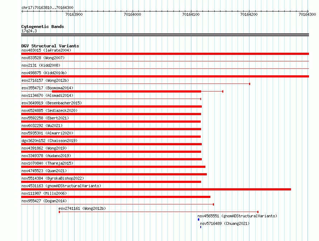Open nsv6524885 (Sedlazeck2020) variant
Screen dimensions: 319x241
49,110
